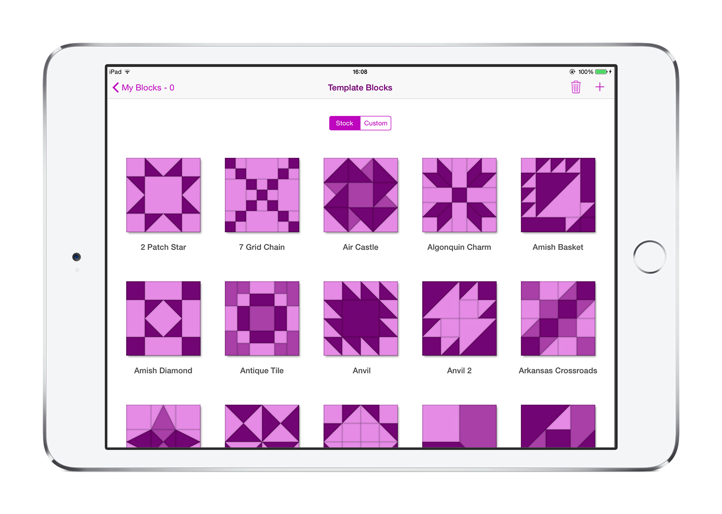The height and width of the screenshot is (514, 722).
Task: Choose the Antique Tile block thumbnail
Action: 262,319
